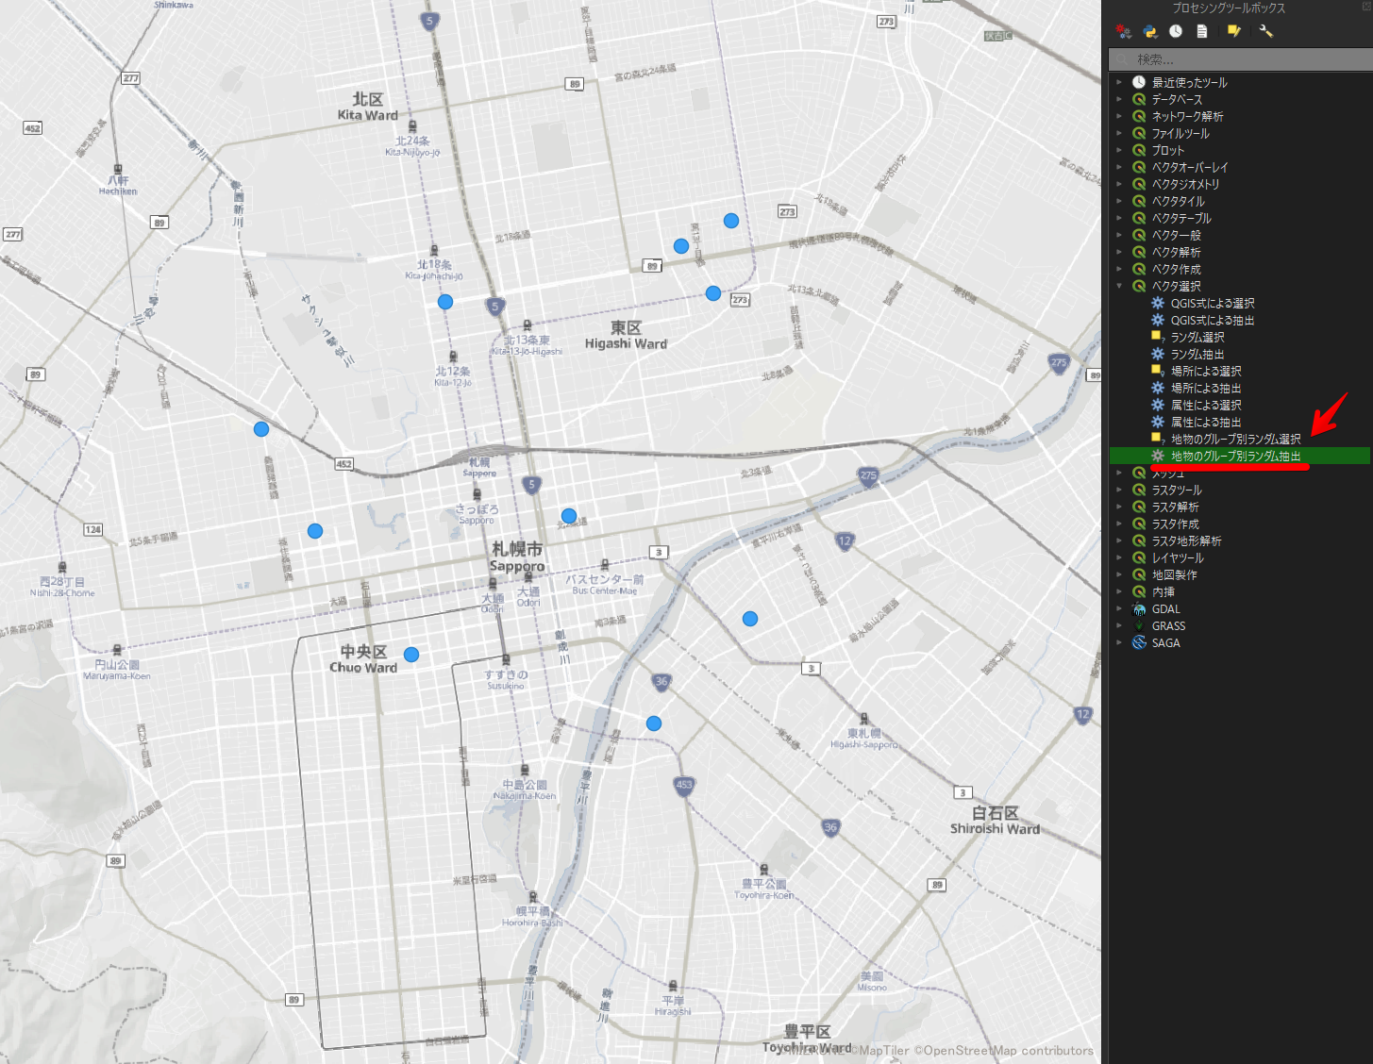The height and width of the screenshot is (1064, 1373).
Task: Select the ラスタ地形解析 tree row
Action: [1240, 541]
